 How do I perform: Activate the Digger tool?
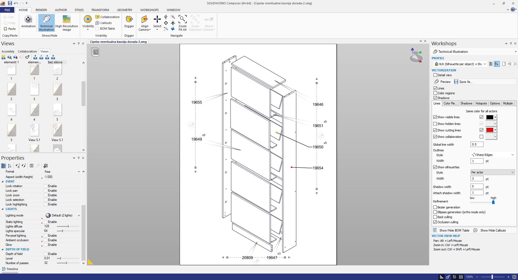coord(129,23)
